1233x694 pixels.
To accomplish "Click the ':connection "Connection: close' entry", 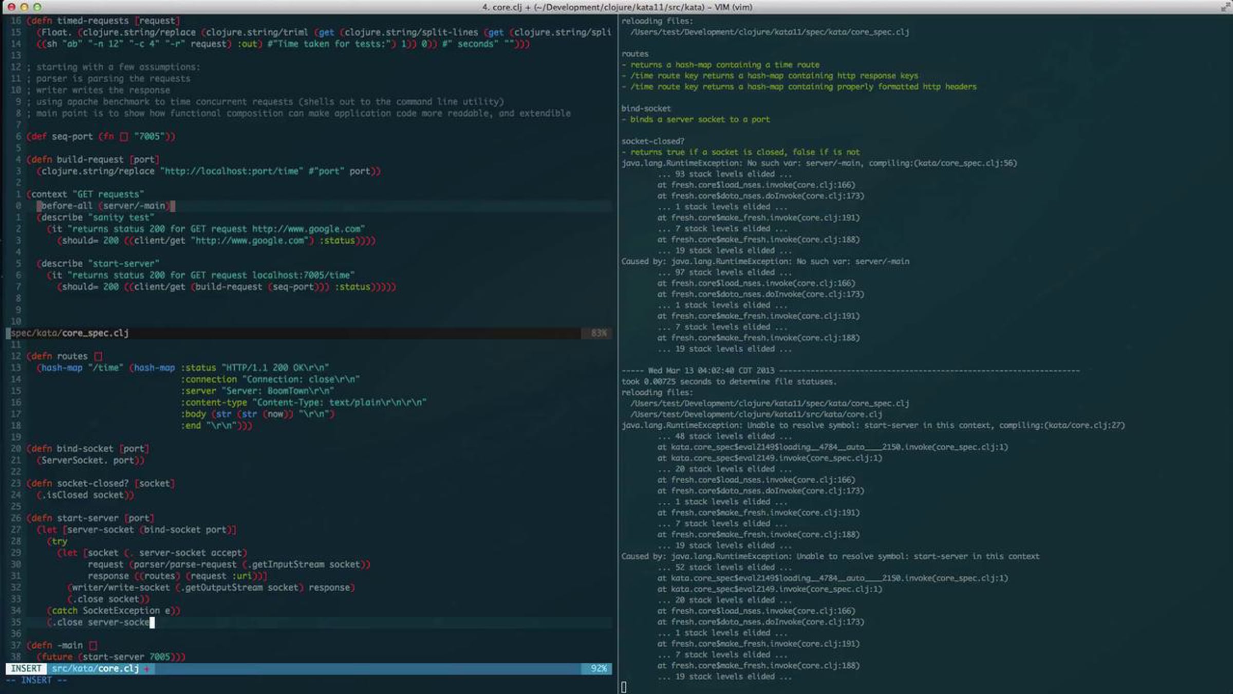I will pos(270,379).
